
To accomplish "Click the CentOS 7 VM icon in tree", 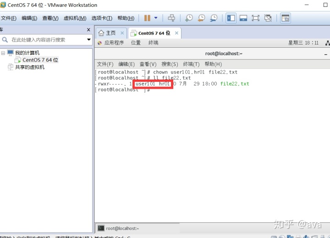I will pos(18,60).
